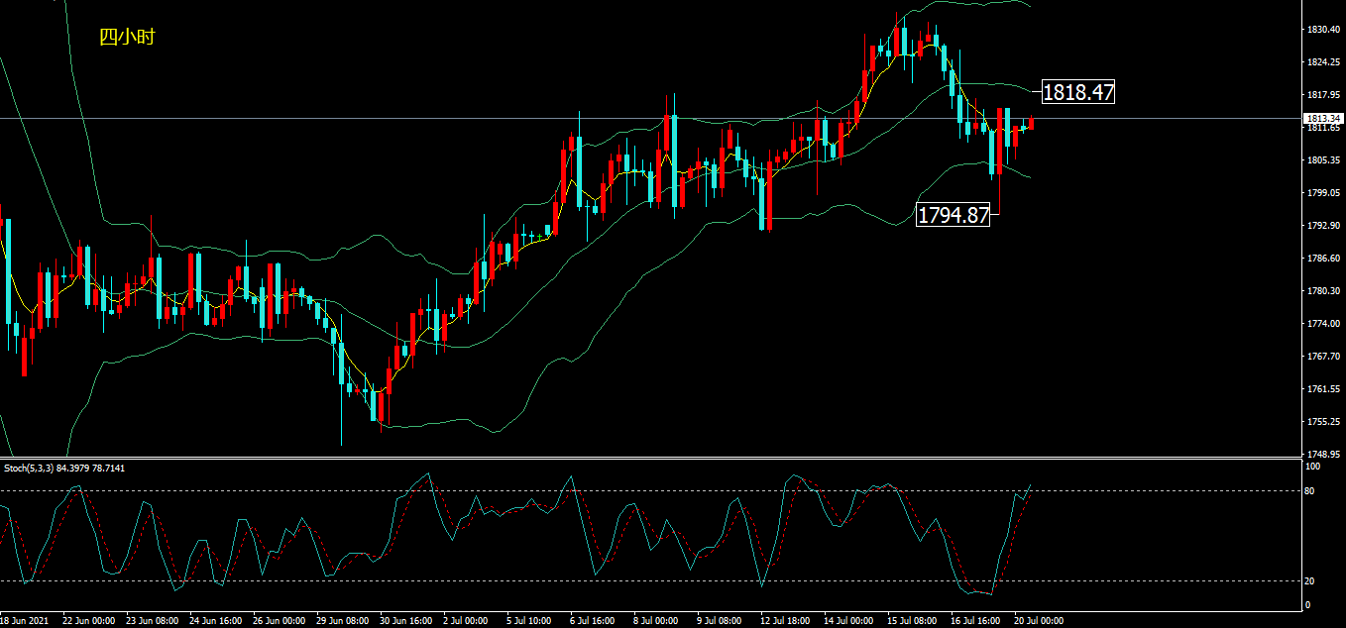The image size is (1346, 628).
Task: Click the 18 Jun 2021 date label
Action: (24, 621)
